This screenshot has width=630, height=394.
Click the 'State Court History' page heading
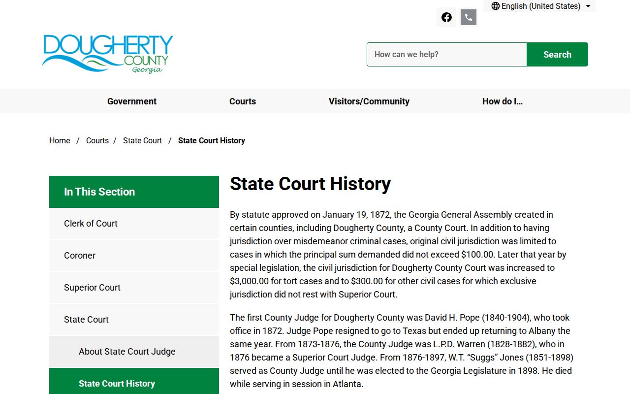click(310, 184)
